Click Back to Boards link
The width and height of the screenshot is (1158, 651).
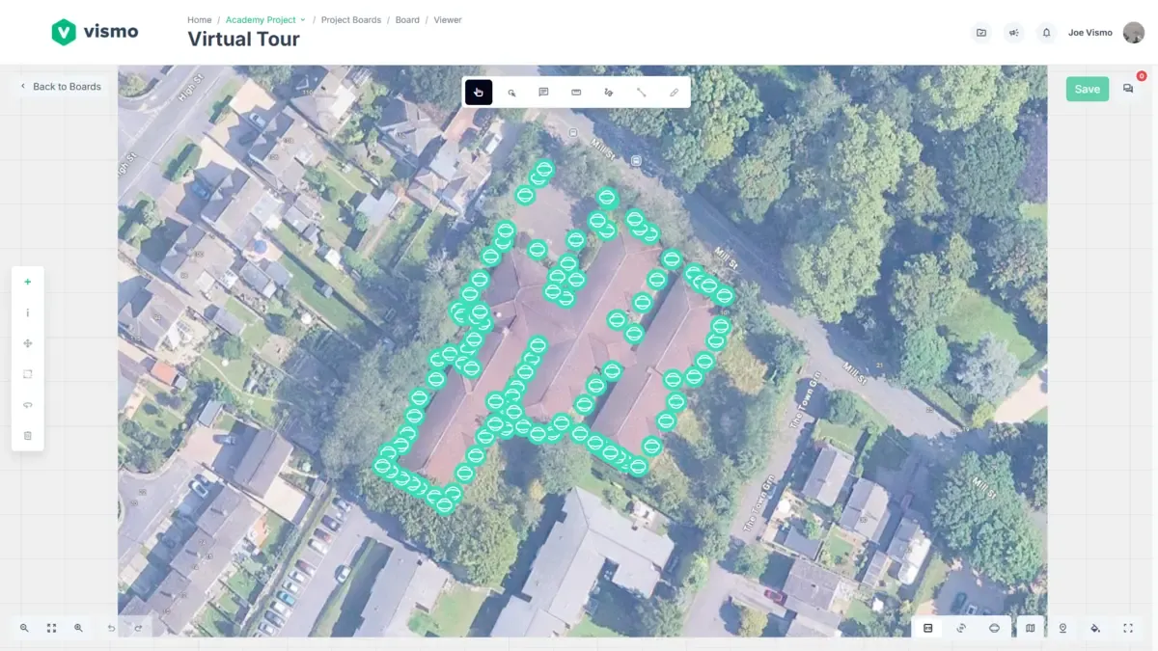coord(61,87)
